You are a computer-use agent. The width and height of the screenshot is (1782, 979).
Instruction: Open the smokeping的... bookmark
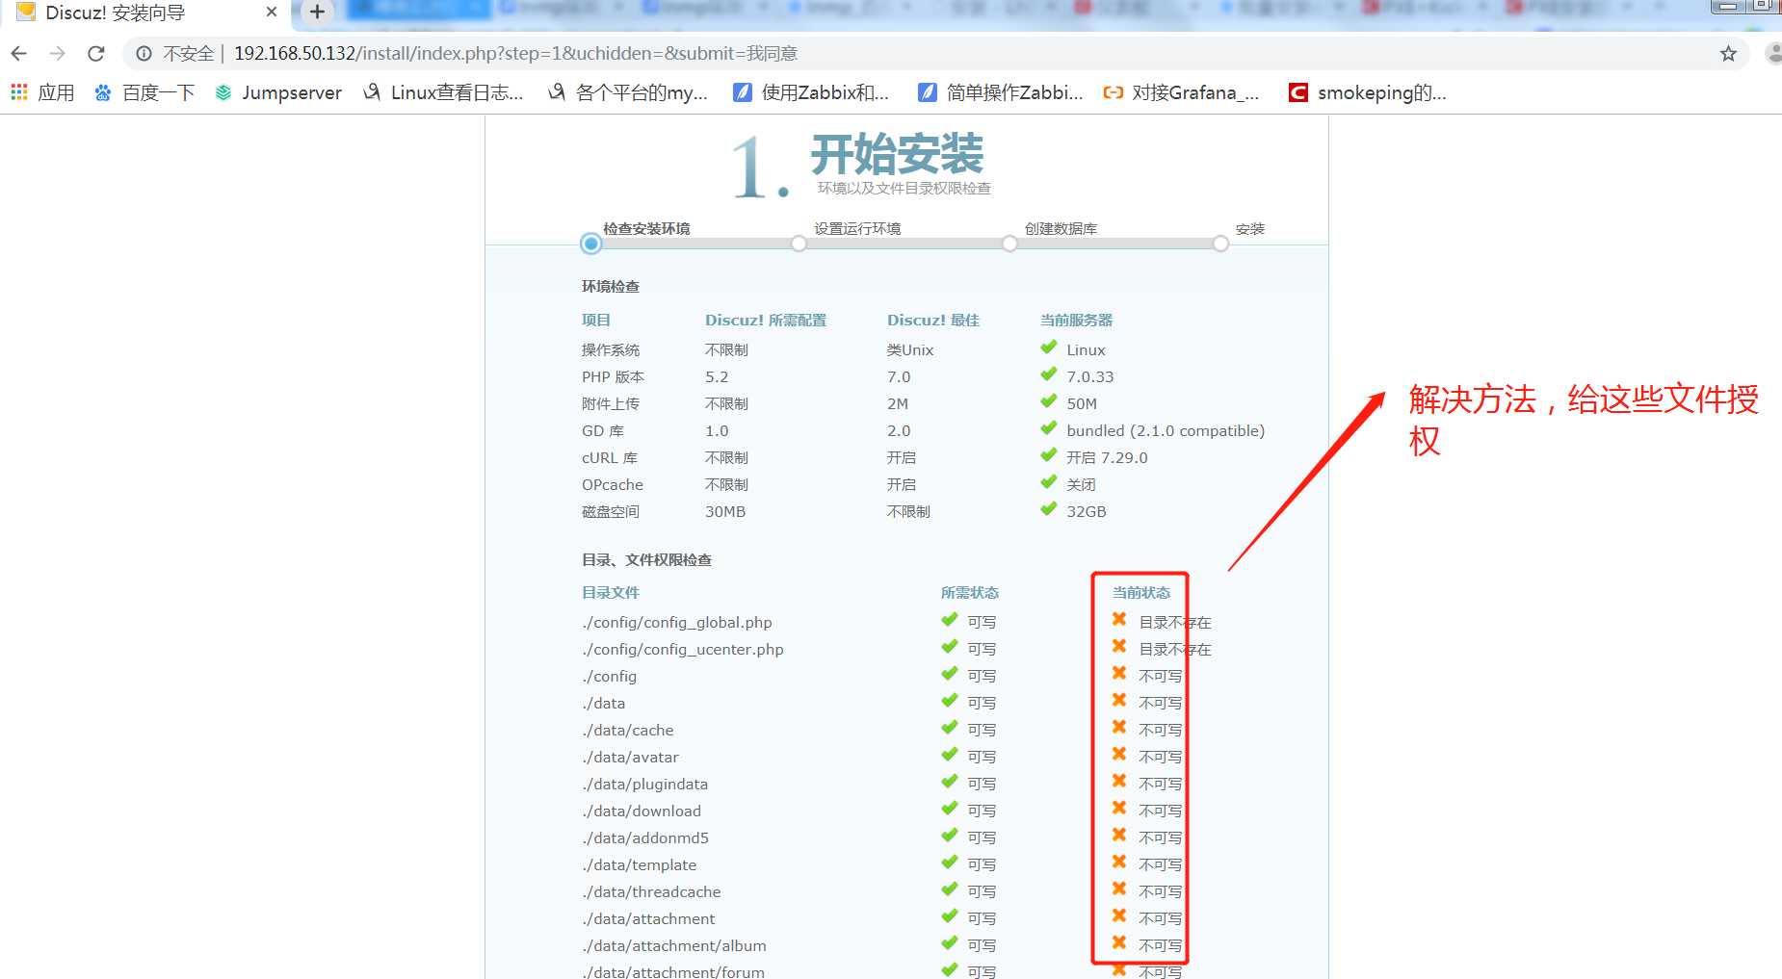pyautogui.click(x=1368, y=92)
